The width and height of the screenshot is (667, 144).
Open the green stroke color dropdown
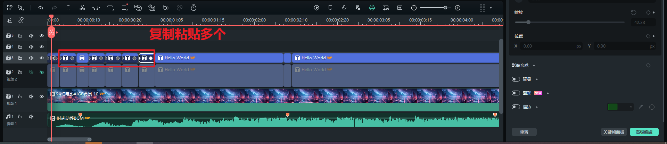[631, 107]
